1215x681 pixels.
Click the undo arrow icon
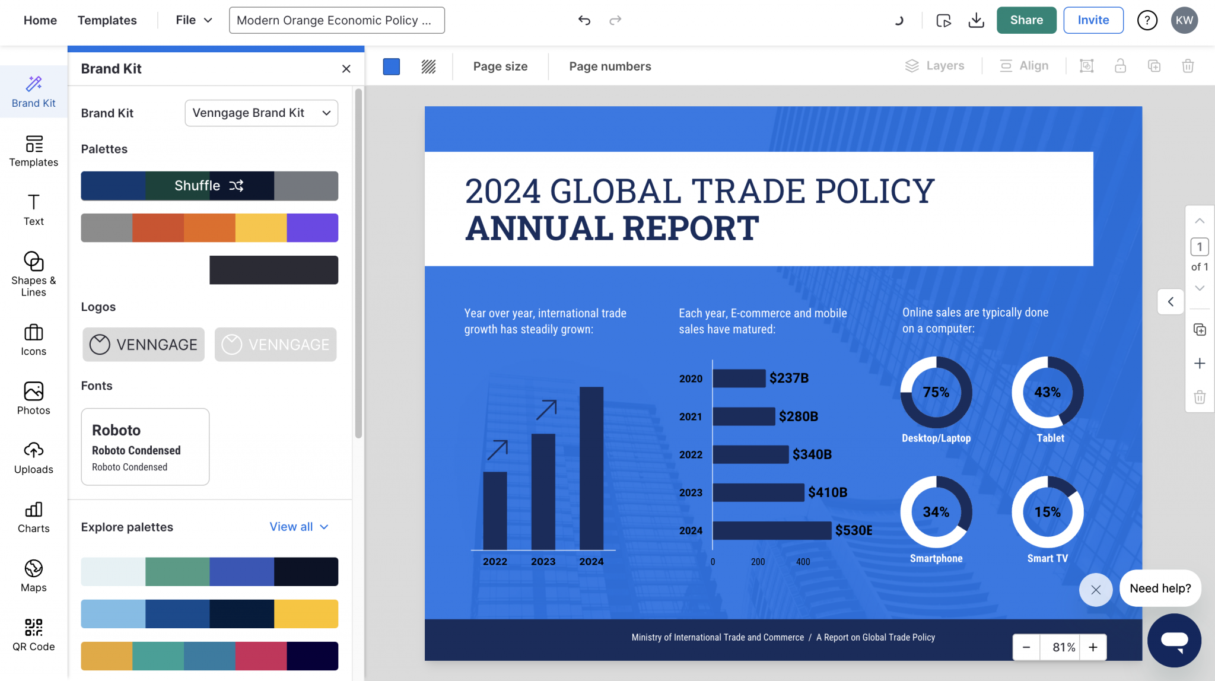click(584, 20)
